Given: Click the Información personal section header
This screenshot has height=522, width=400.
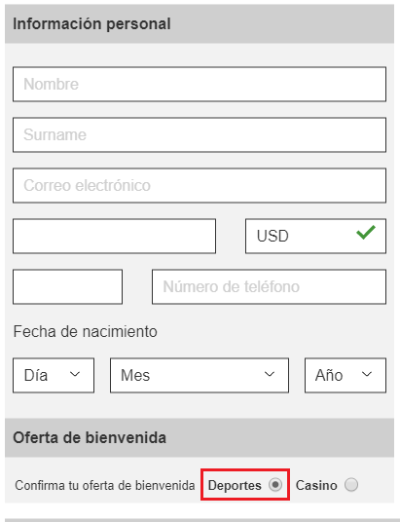Looking at the screenshot, I should pyautogui.click(x=200, y=23).
